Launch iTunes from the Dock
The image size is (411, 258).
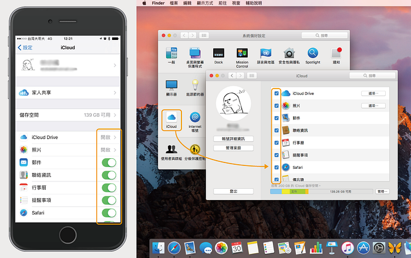pos(348,248)
